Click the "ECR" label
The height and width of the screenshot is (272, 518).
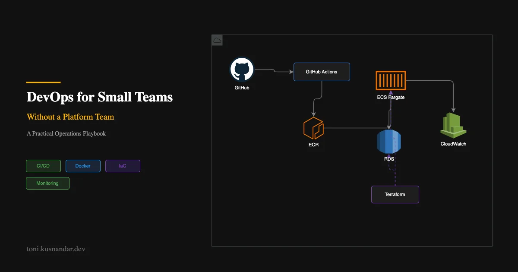(x=314, y=145)
